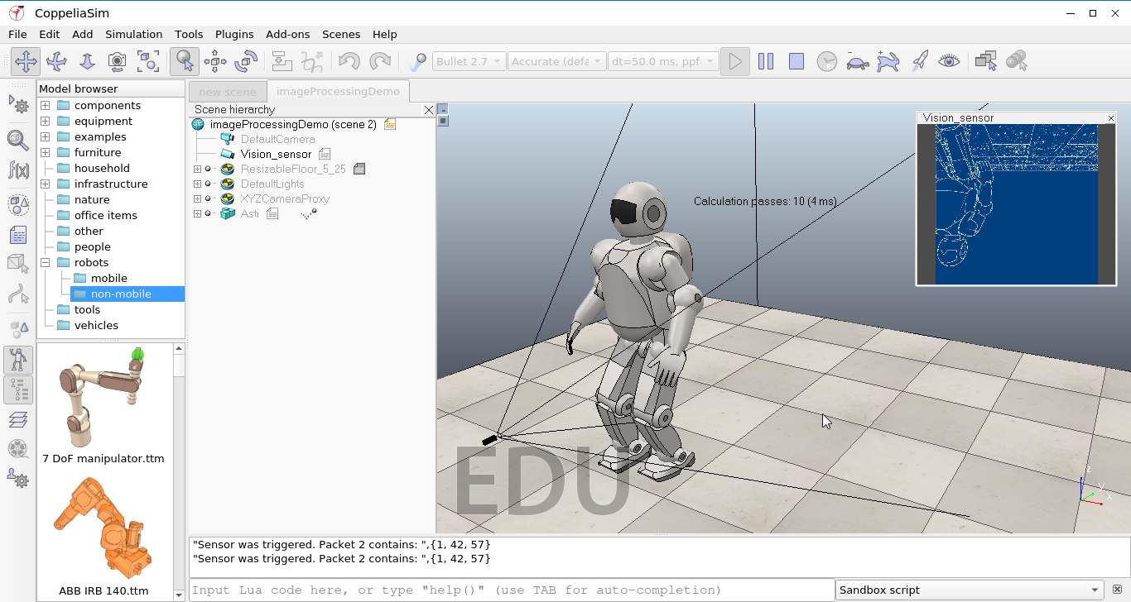Toggle real-time mode clock icon

tap(826, 61)
